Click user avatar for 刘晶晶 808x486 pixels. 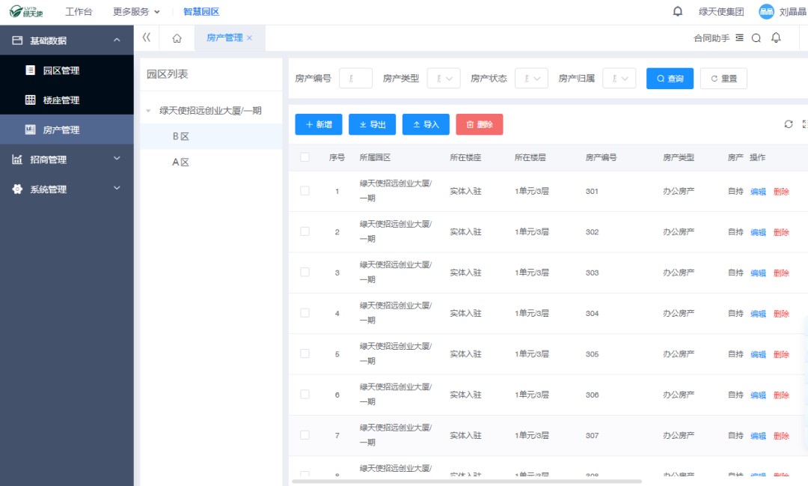point(766,11)
